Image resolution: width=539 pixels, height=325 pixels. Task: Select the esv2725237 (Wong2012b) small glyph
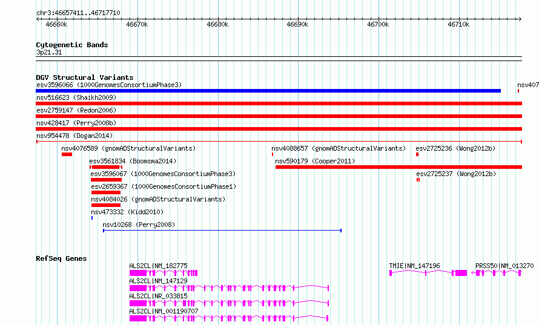pos(418,180)
